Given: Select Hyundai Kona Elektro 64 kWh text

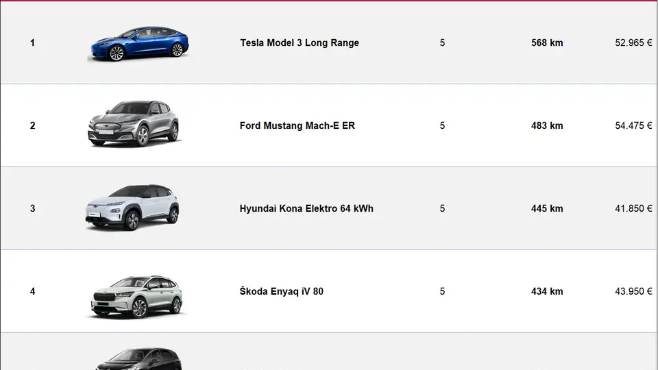Looking at the screenshot, I should pos(306,208).
